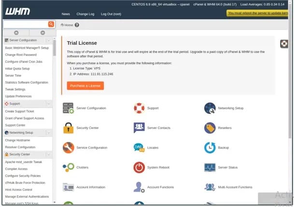
Task: Click the WHM logo
Action: (18, 12)
